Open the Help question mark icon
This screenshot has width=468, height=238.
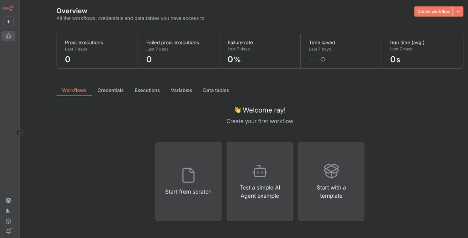coord(8,221)
